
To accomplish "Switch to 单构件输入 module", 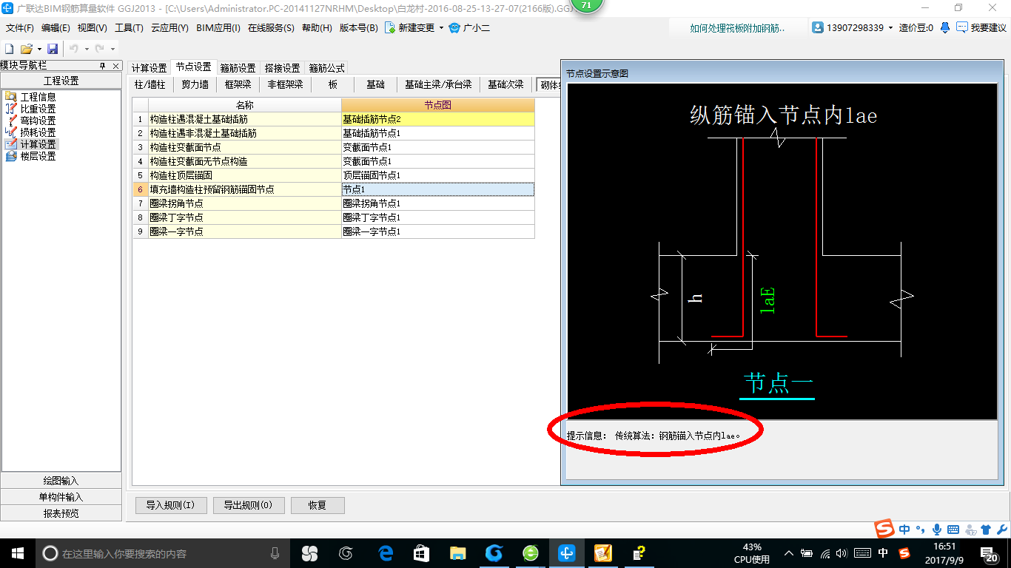I will [x=61, y=497].
